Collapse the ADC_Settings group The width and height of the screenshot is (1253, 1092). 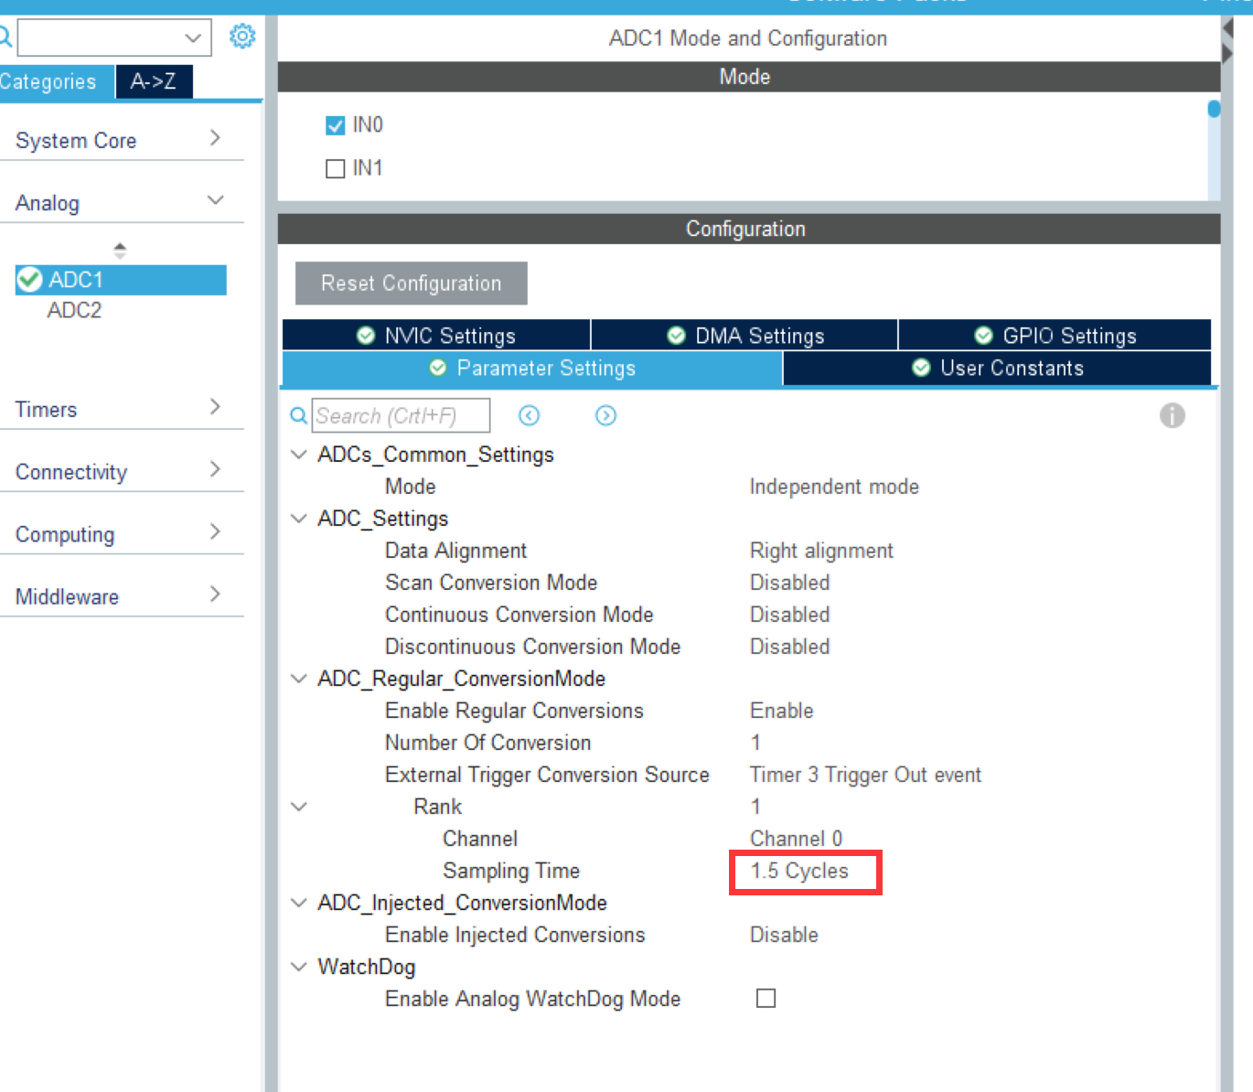[x=298, y=519]
